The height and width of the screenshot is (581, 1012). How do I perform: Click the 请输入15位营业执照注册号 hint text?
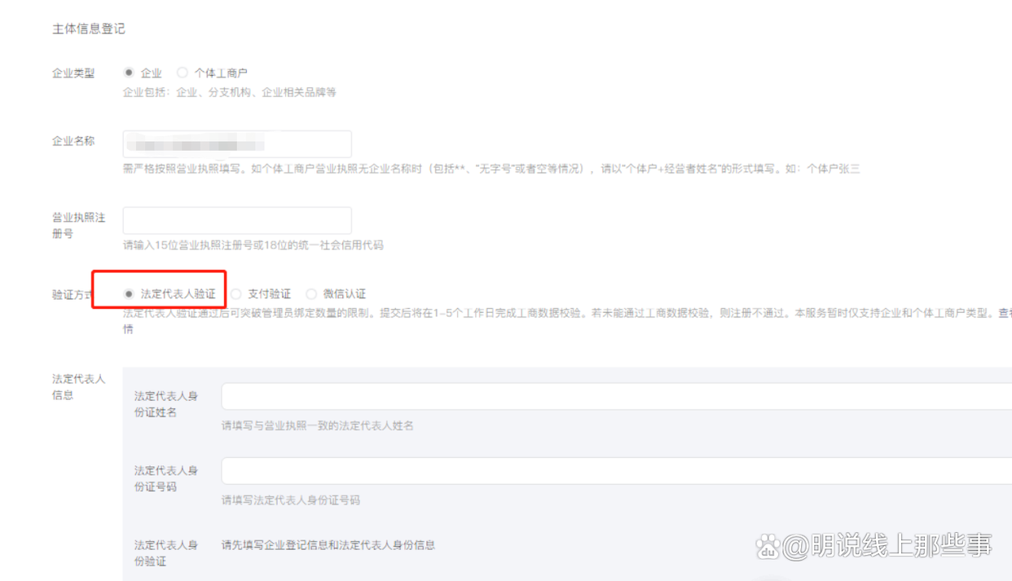pos(253,244)
